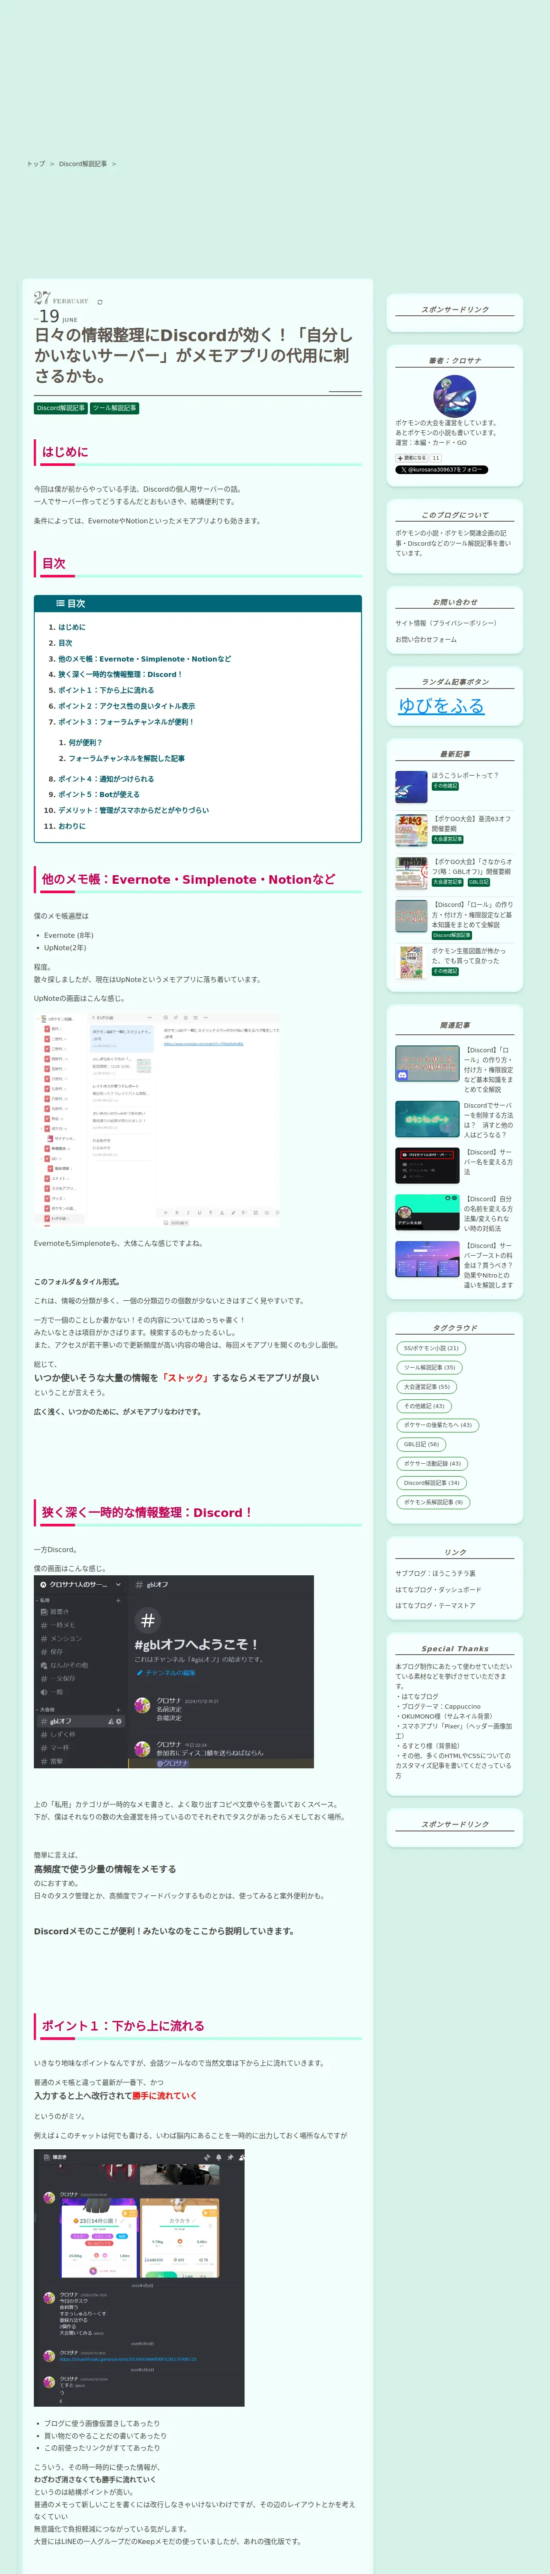Click thumbnail of ポケモン生態図鑑 recent article
The image size is (550, 2574).
(411, 962)
